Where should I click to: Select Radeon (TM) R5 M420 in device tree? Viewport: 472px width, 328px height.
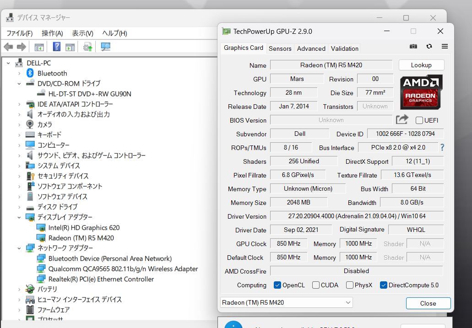[81, 238]
